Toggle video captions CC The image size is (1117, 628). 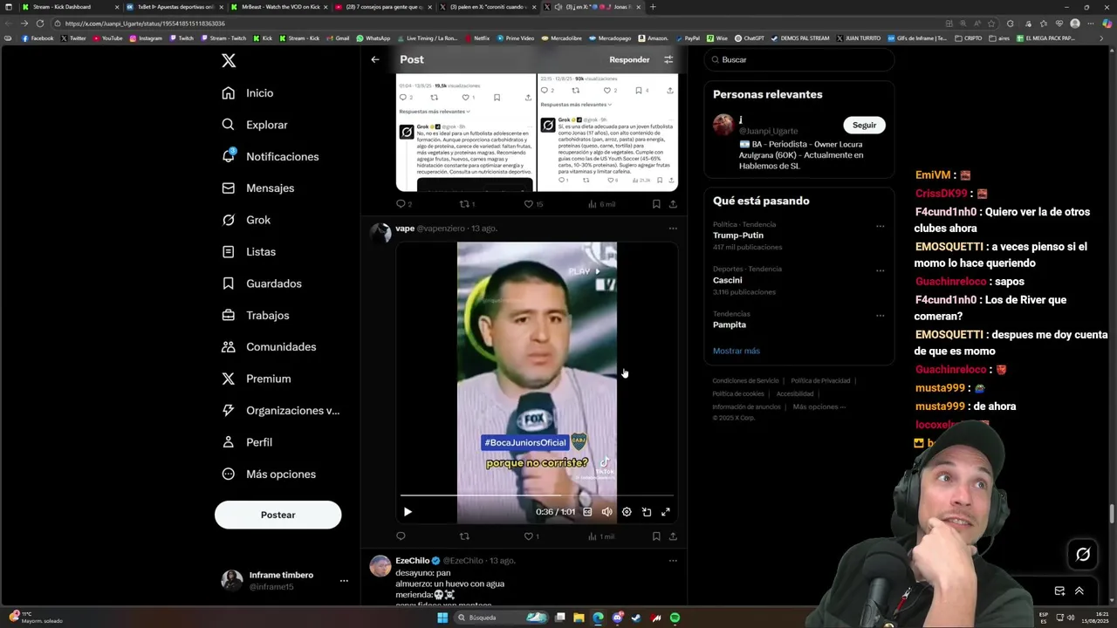[x=587, y=512]
